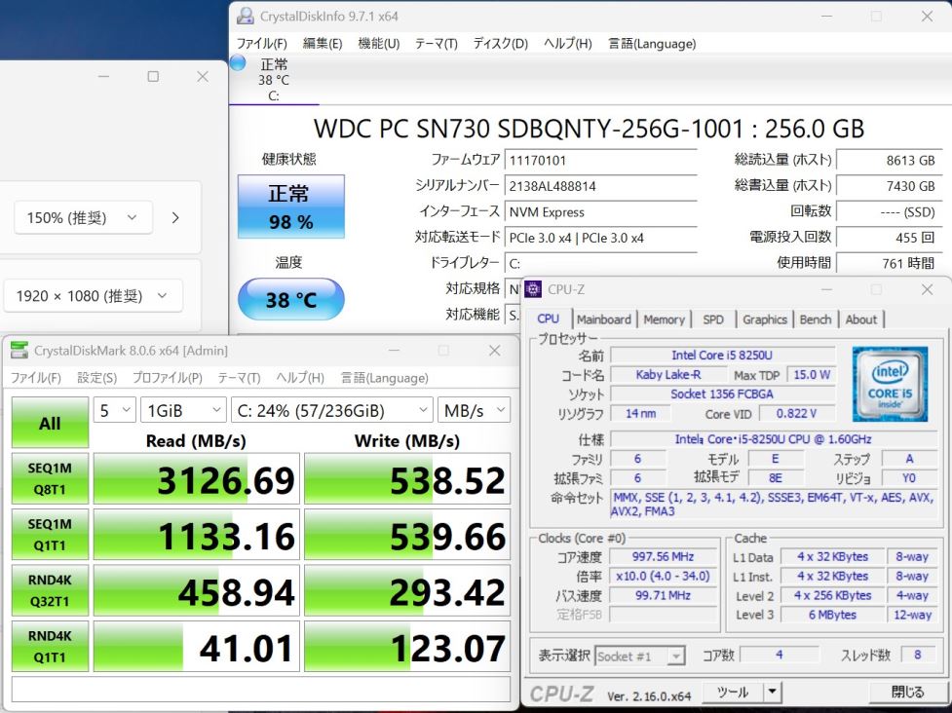Open the test count dropdown showing 5
Screen dimensions: 952x713
pyautogui.click(x=114, y=410)
